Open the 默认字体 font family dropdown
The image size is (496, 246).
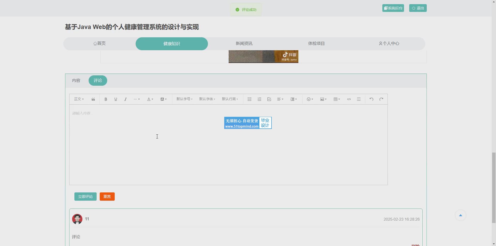click(x=207, y=99)
